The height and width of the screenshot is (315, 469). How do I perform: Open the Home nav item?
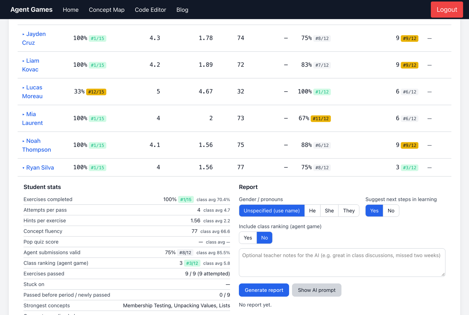pos(71,10)
